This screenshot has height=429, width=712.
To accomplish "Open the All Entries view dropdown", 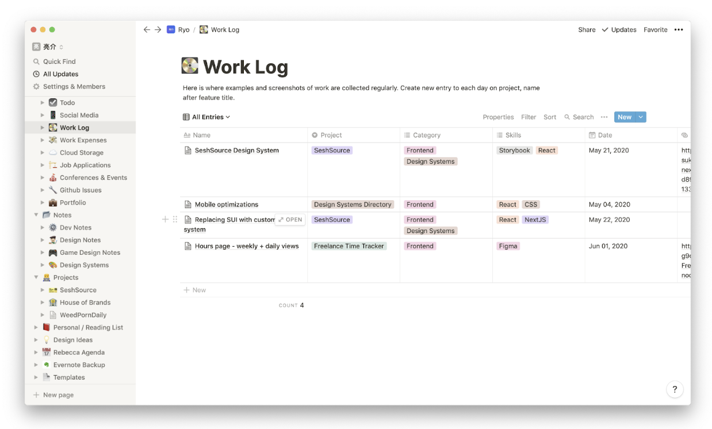I will tap(206, 117).
